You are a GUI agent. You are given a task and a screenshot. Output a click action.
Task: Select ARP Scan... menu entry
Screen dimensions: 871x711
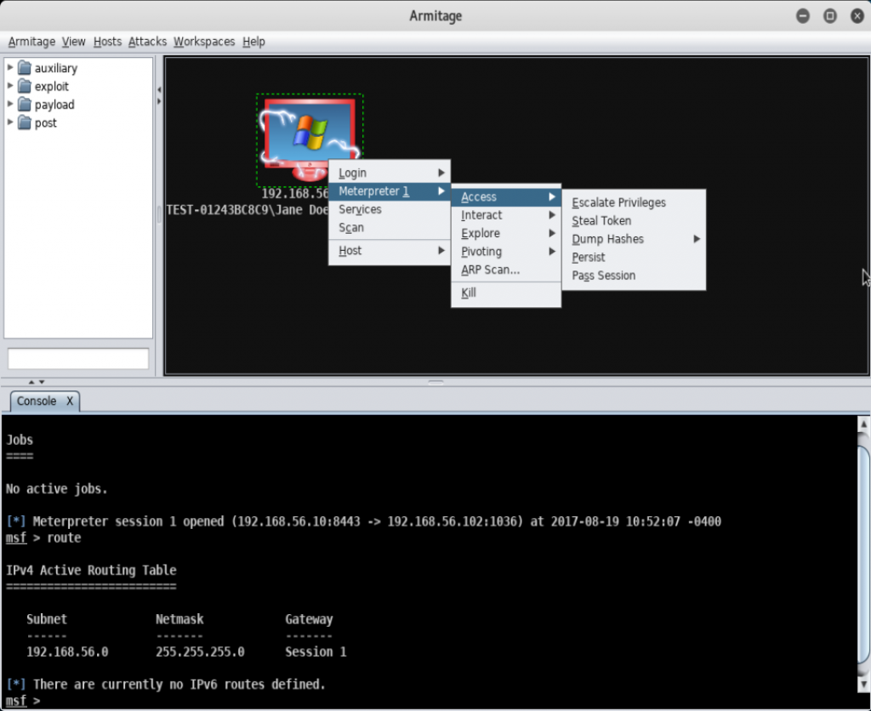(505, 270)
